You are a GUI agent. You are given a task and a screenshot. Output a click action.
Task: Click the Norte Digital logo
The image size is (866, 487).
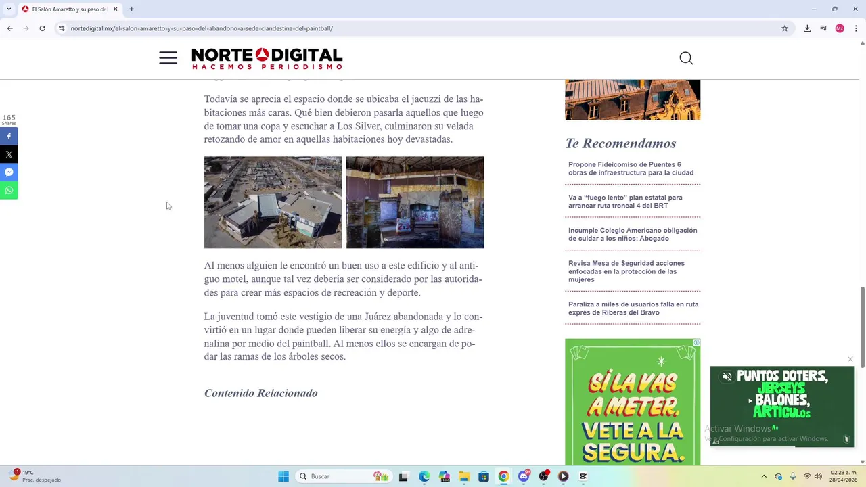267,58
